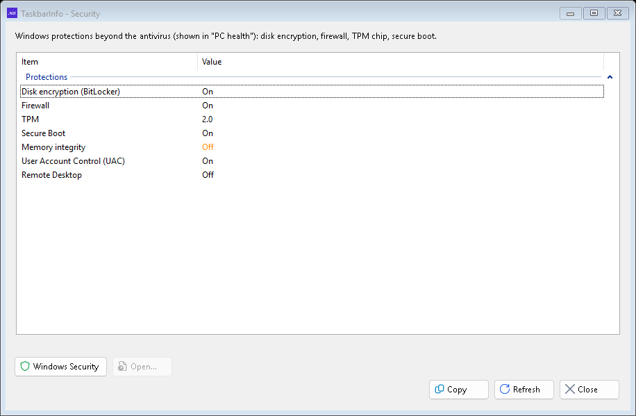Click the Protections group header
Screen dimensions: 636x416
(x=47, y=77)
